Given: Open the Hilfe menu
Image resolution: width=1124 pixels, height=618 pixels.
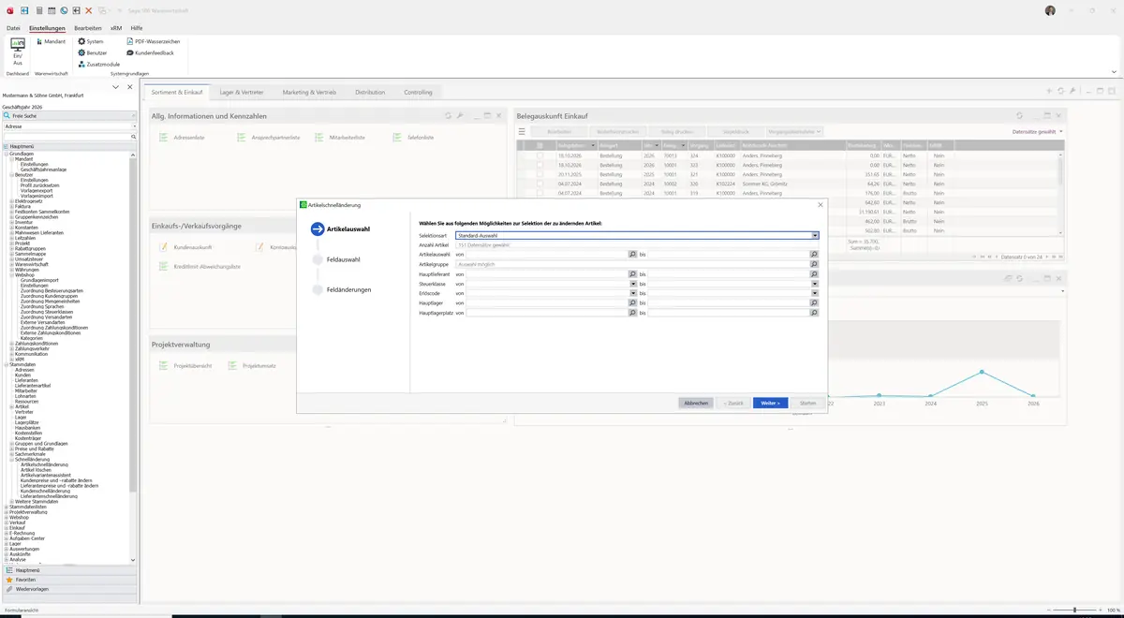Looking at the screenshot, I should [x=137, y=28].
